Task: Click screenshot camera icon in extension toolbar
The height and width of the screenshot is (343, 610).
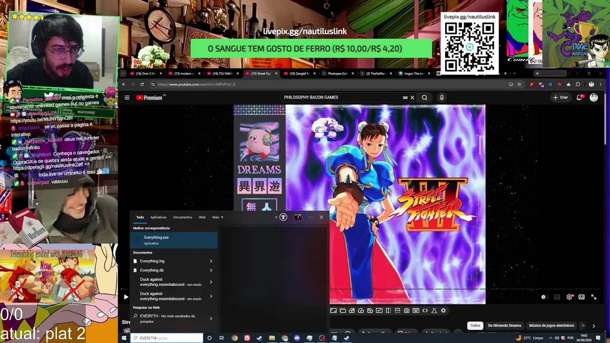Action: (407, 311)
